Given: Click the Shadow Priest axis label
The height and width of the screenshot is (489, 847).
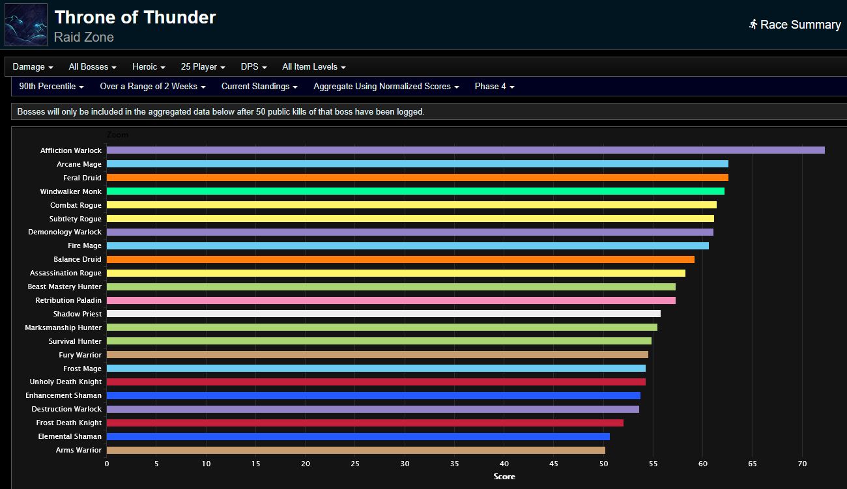Looking at the screenshot, I should click(x=78, y=314).
